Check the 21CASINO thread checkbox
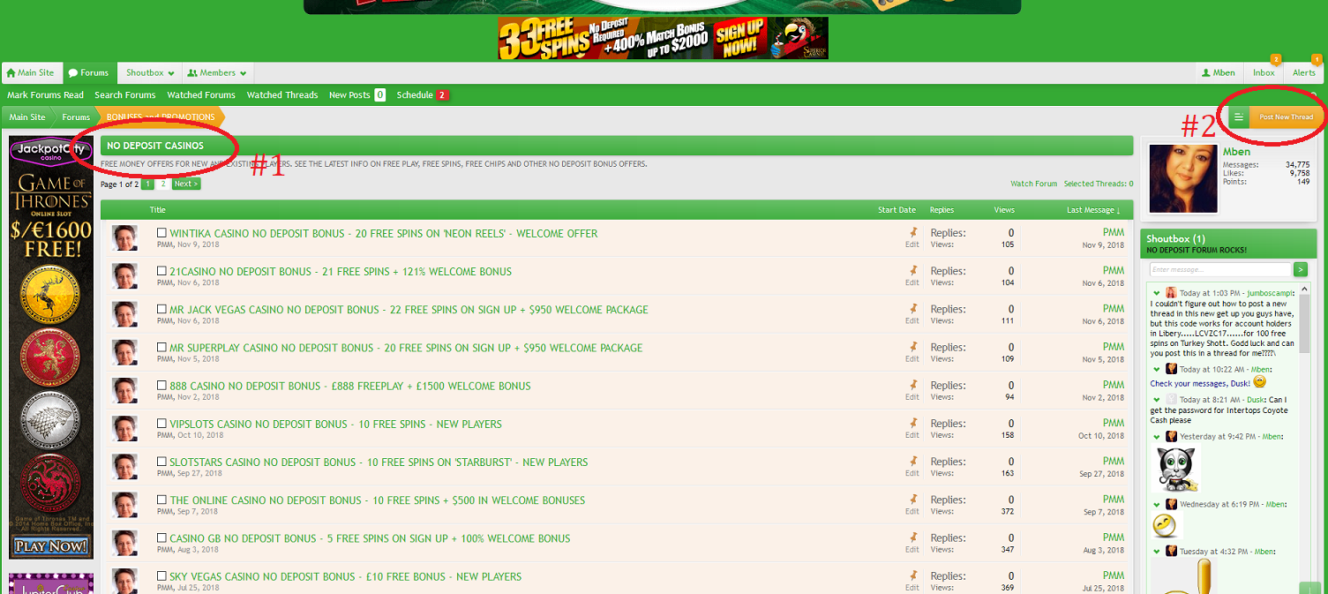This screenshot has width=1328, height=594. pos(161,271)
